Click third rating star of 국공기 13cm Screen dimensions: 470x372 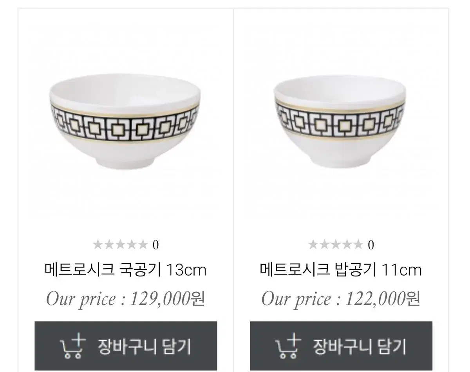(x=120, y=245)
